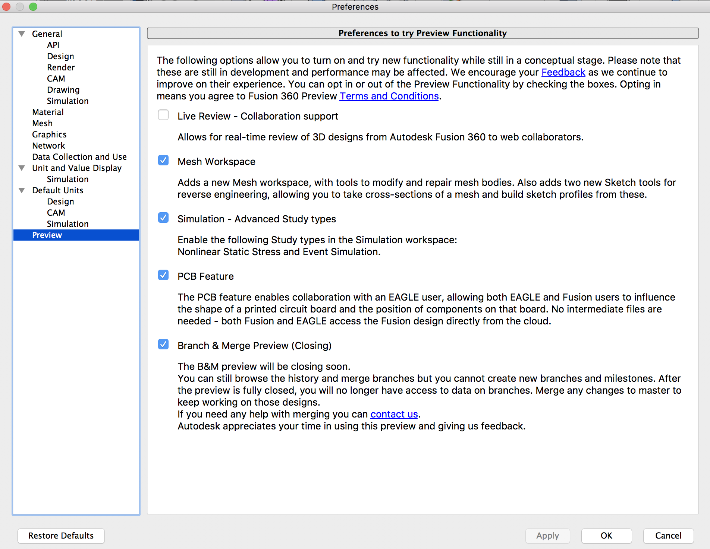
Task: Click the Preferences to try Preview Functionality header
Action: (422, 33)
